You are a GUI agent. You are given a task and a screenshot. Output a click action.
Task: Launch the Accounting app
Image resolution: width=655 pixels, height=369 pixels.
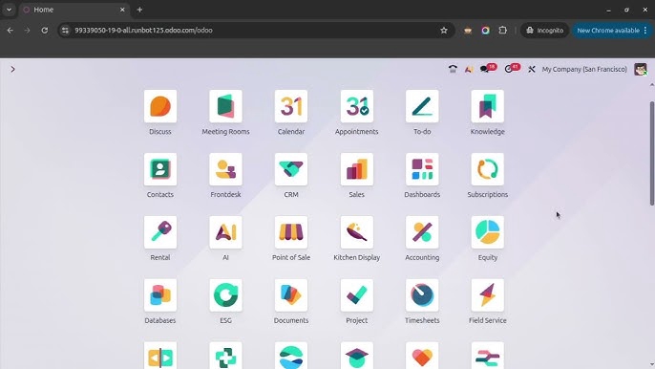click(x=422, y=232)
